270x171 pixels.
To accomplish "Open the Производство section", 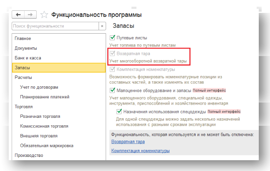I will (x=59, y=155).
